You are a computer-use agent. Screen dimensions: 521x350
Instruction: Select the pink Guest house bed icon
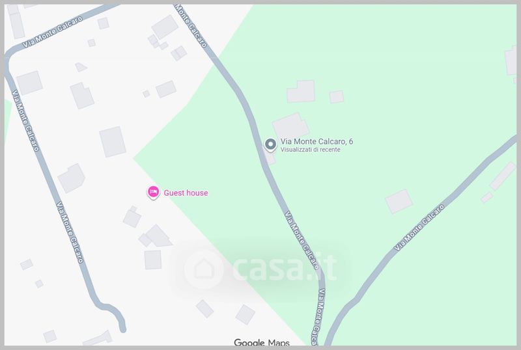[x=153, y=192]
